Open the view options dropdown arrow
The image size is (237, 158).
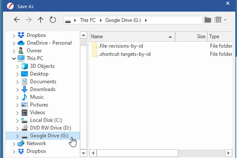225,20
